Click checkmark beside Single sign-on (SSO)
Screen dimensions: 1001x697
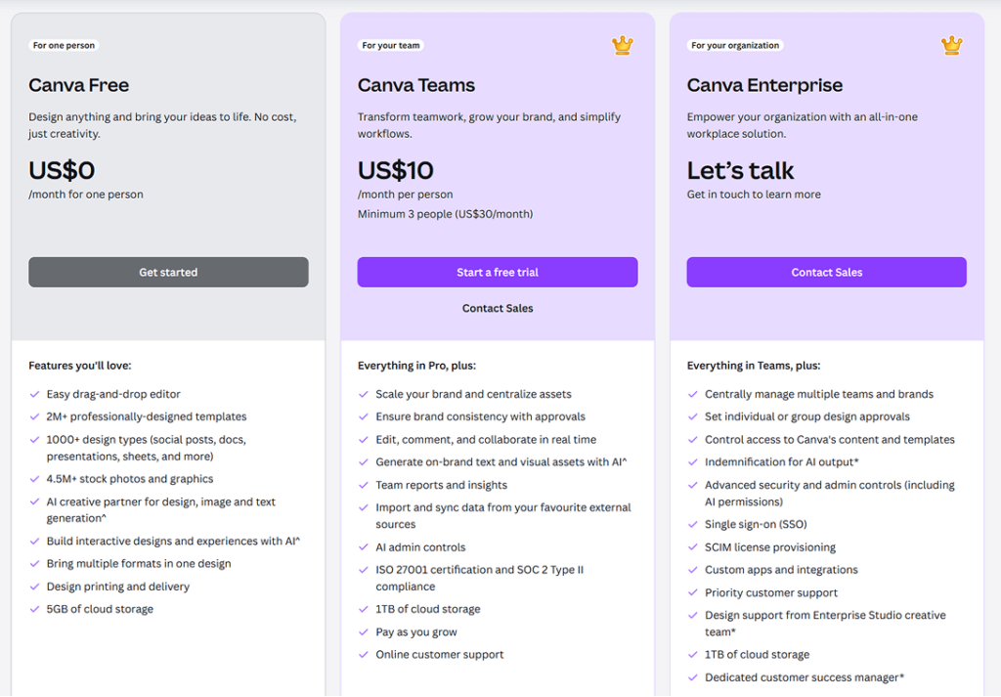tap(693, 524)
